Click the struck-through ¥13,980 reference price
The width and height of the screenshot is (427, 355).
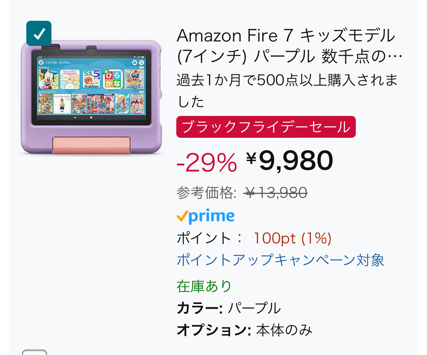click(276, 192)
